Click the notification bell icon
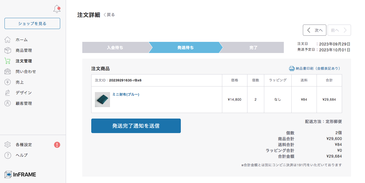The height and width of the screenshot is (183, 365). coord(57,9)
